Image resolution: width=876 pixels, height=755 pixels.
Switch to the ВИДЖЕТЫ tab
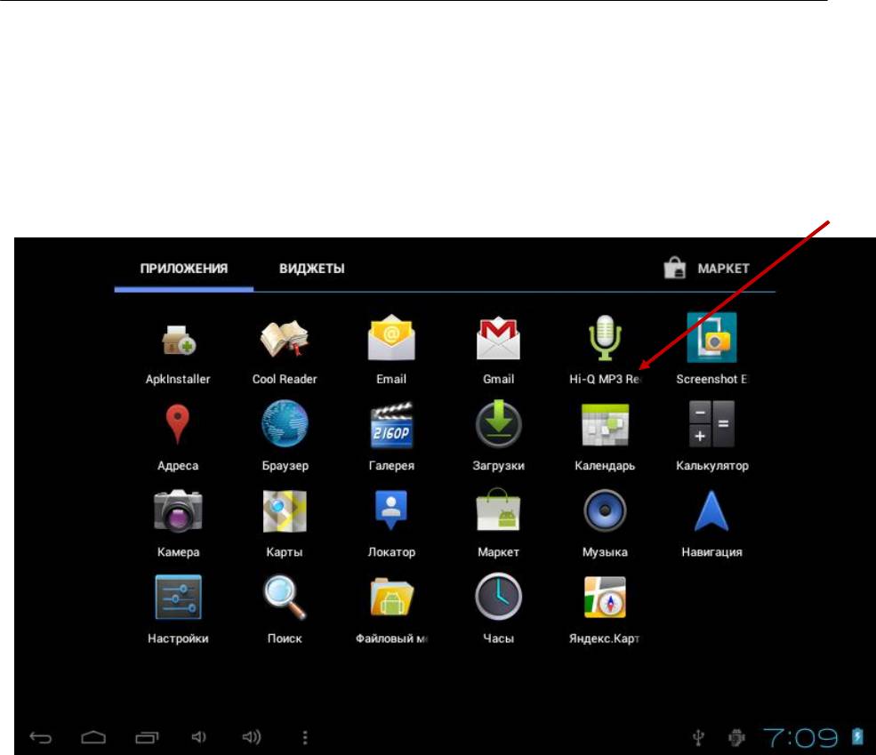pyautogui.click(x=312, y=269)
